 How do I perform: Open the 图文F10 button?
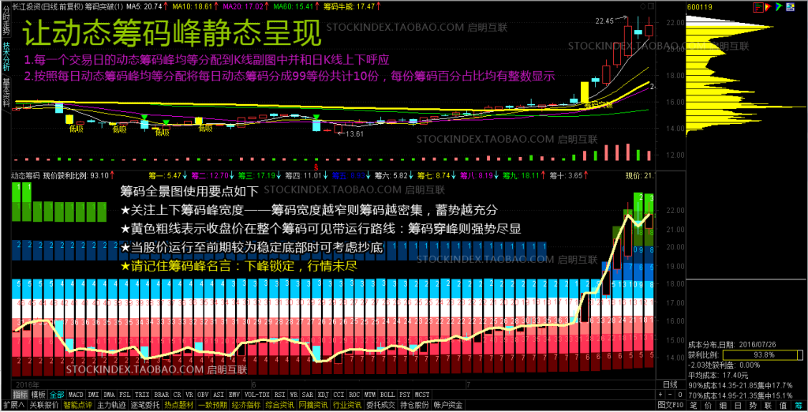coord(671,406)
